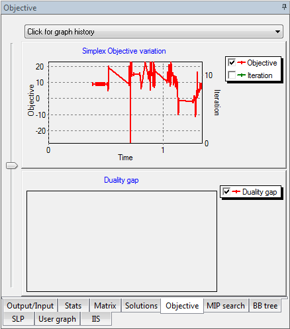This screenshot has height=329, width=290.
Task: Click the red Objective legend line marker
Action: (241, 63)
